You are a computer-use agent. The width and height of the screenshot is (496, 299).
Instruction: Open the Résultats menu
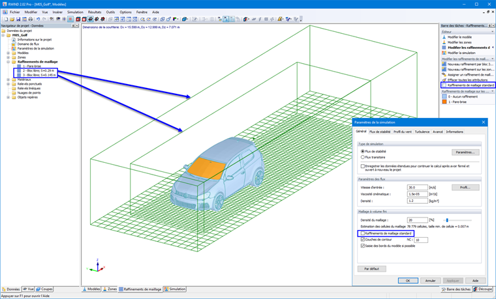[x=95, y=12]
